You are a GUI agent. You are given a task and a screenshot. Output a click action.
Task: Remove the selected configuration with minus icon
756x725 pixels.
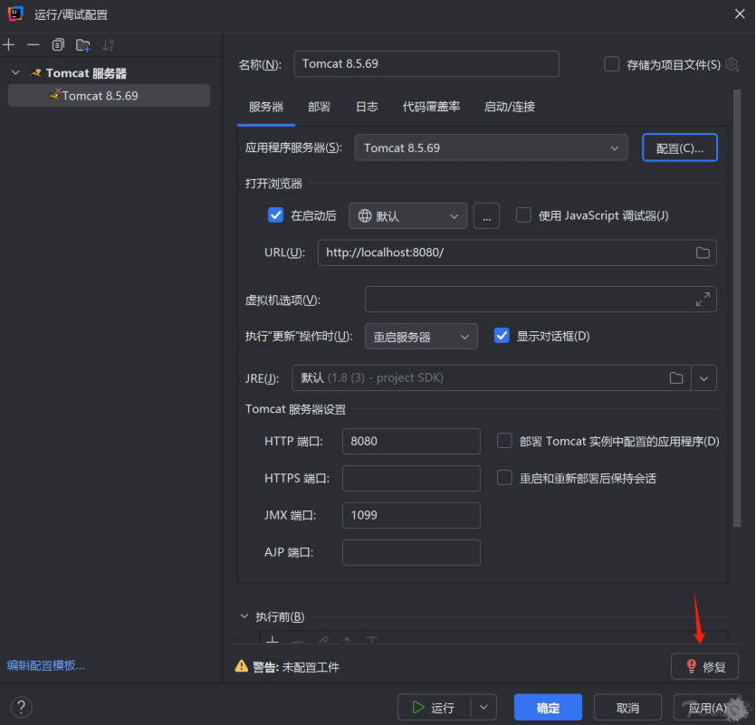[x=33, y=45]
